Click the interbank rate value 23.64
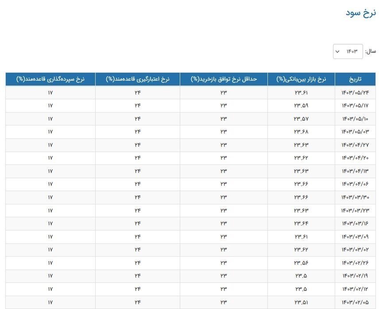This screenshot has height=309, width=379. click(x=301, y=223)
